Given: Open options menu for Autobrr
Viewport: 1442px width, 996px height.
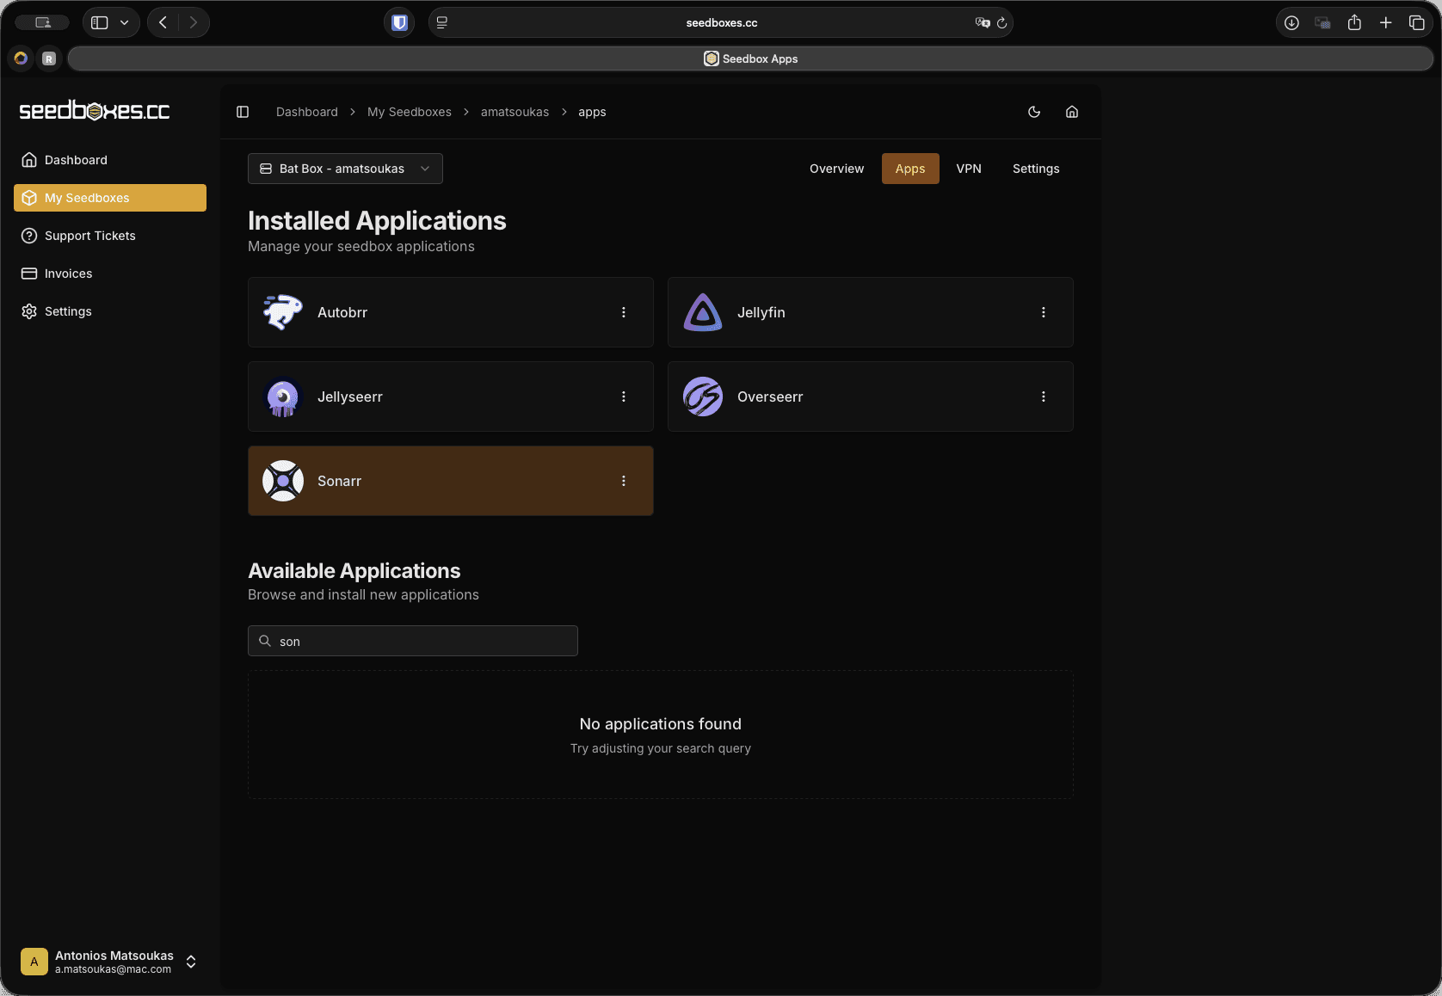Looking at the screenshot, I should pyautogui.click(x=624, y=312).
